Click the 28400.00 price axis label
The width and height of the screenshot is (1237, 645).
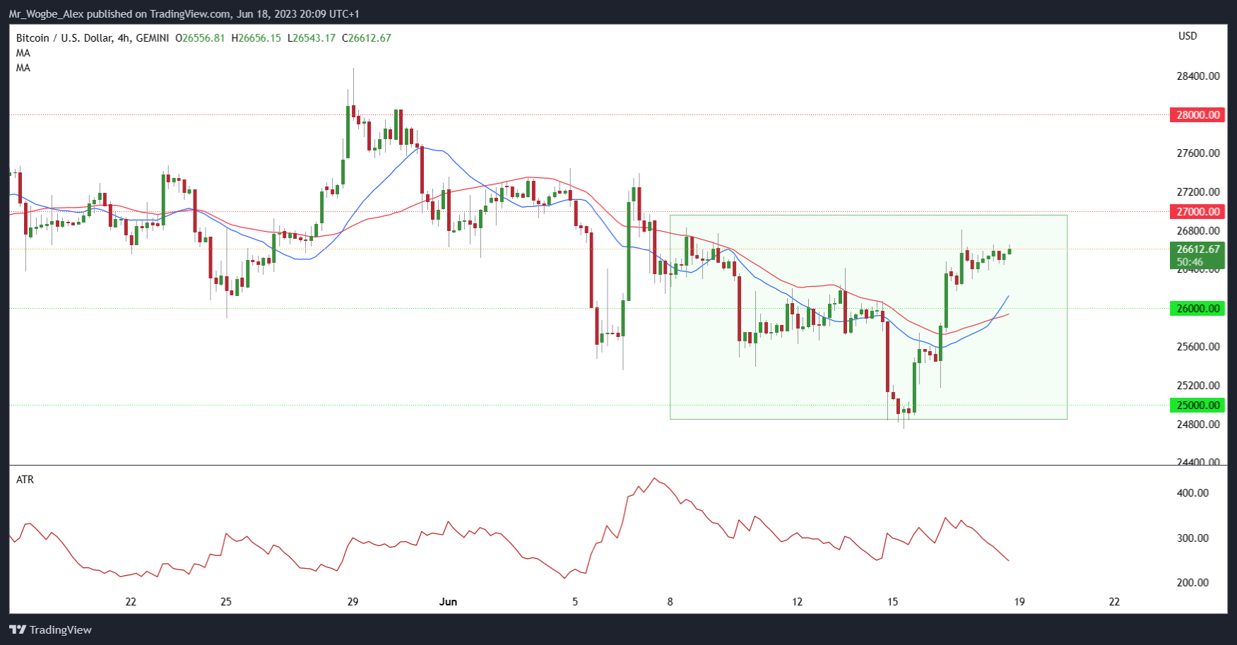tap(1197, 76)
